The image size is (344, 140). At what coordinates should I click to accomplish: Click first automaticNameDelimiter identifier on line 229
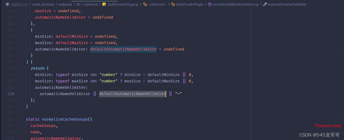65,94
